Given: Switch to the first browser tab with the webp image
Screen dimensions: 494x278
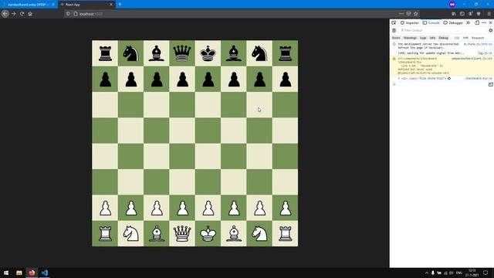Looking at the screenshot, I should (x=29, y=5).
